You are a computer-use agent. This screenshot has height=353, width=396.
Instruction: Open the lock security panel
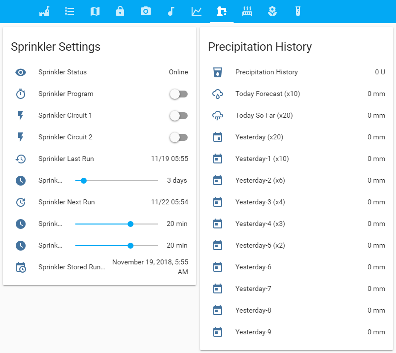pyautogui.click(x=120, y=11)
